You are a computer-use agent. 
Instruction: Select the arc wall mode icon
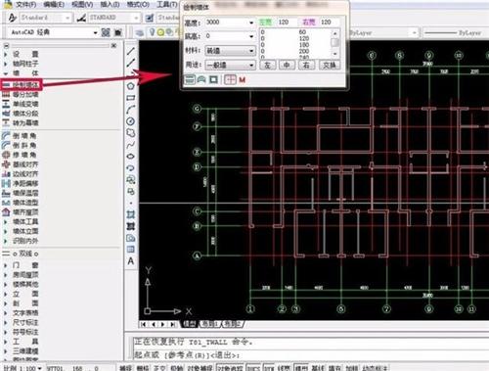(201, 79)
